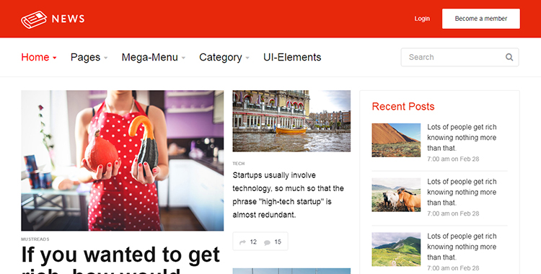
Task: Click timestamp under the horses post
Action: tap(453, 213)
